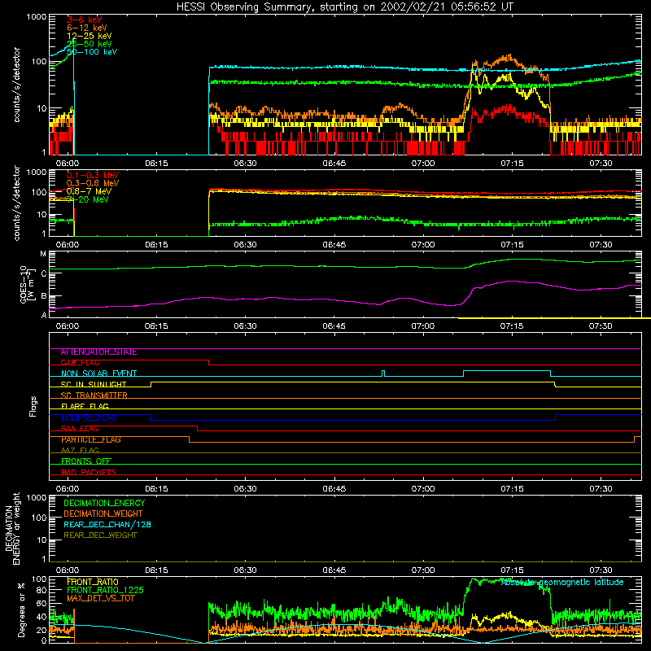Select the SAA_FLAG label

click(80, 429)
